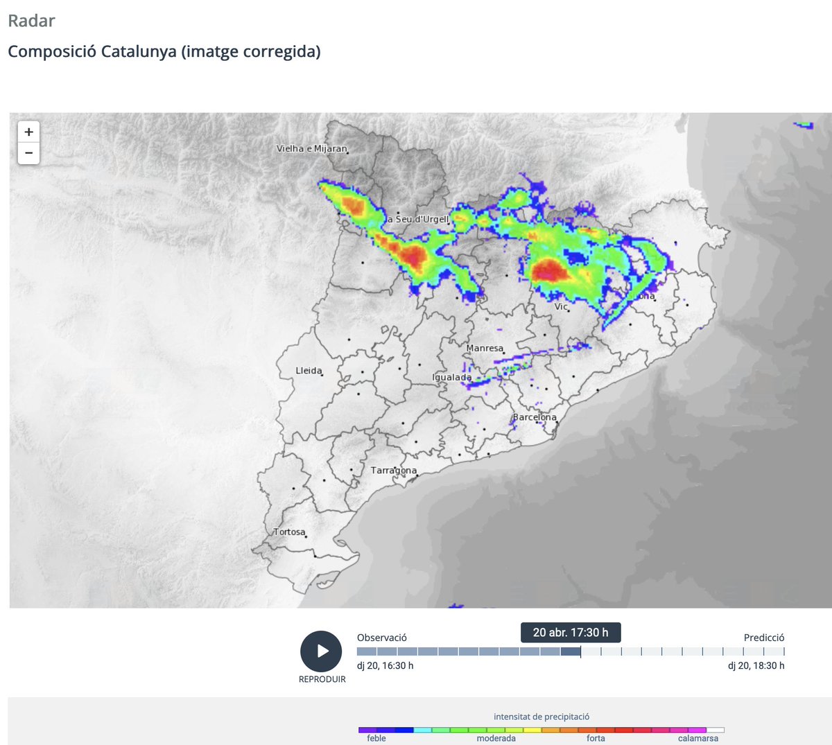
Task: Click the dj 20, 18:30 h end time
Action: [756, 665]
